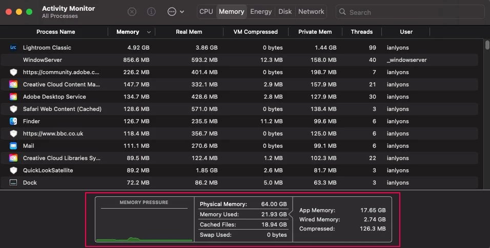Screen dimensions: 490x248
Task: Click the Dock process icon
Action: tap(13, 183)
